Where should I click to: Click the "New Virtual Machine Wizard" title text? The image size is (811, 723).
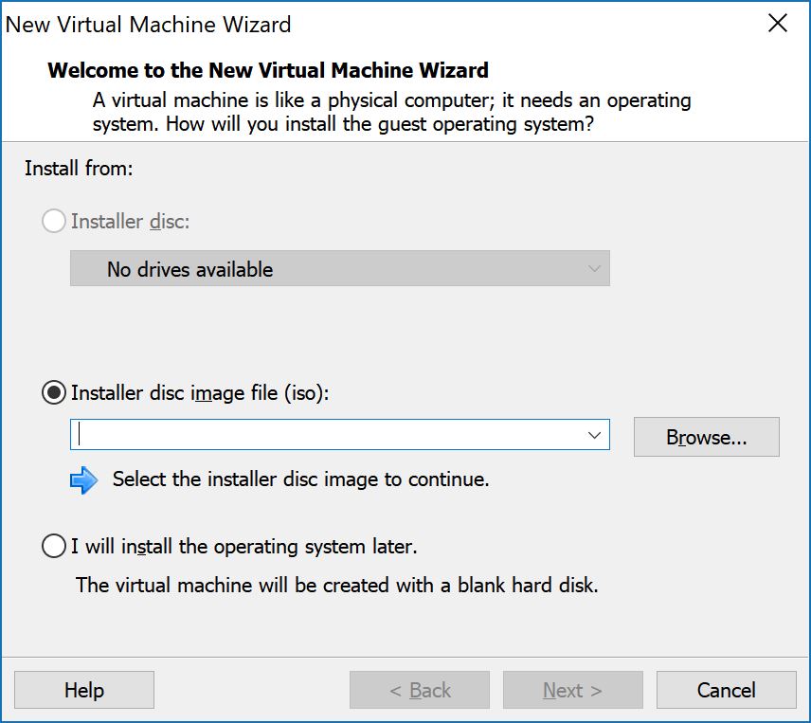148,25
